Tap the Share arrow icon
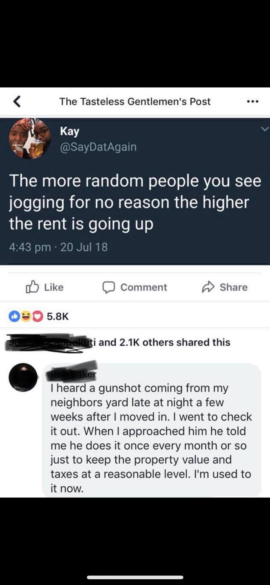Screen dimensions: 270x585 (208, 287)
